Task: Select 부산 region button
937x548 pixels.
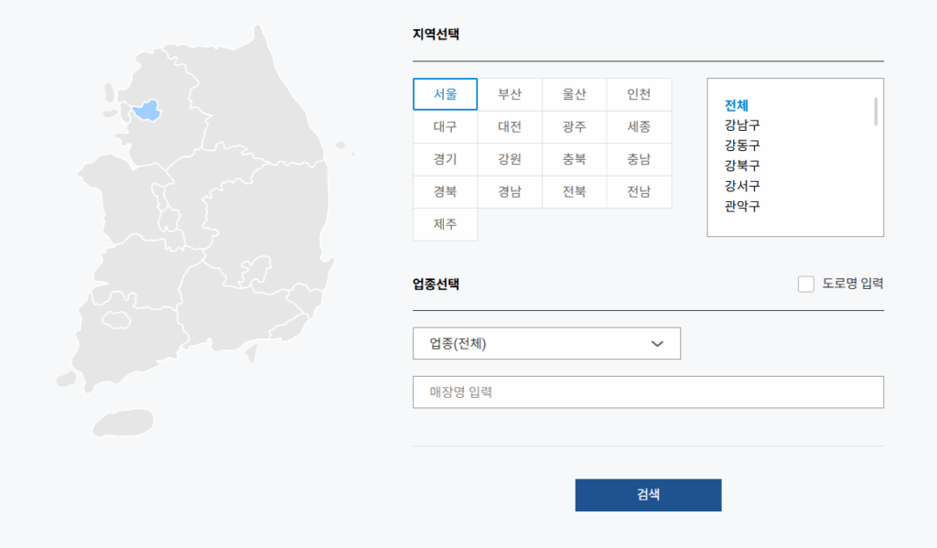Action: tap(510, 94)
